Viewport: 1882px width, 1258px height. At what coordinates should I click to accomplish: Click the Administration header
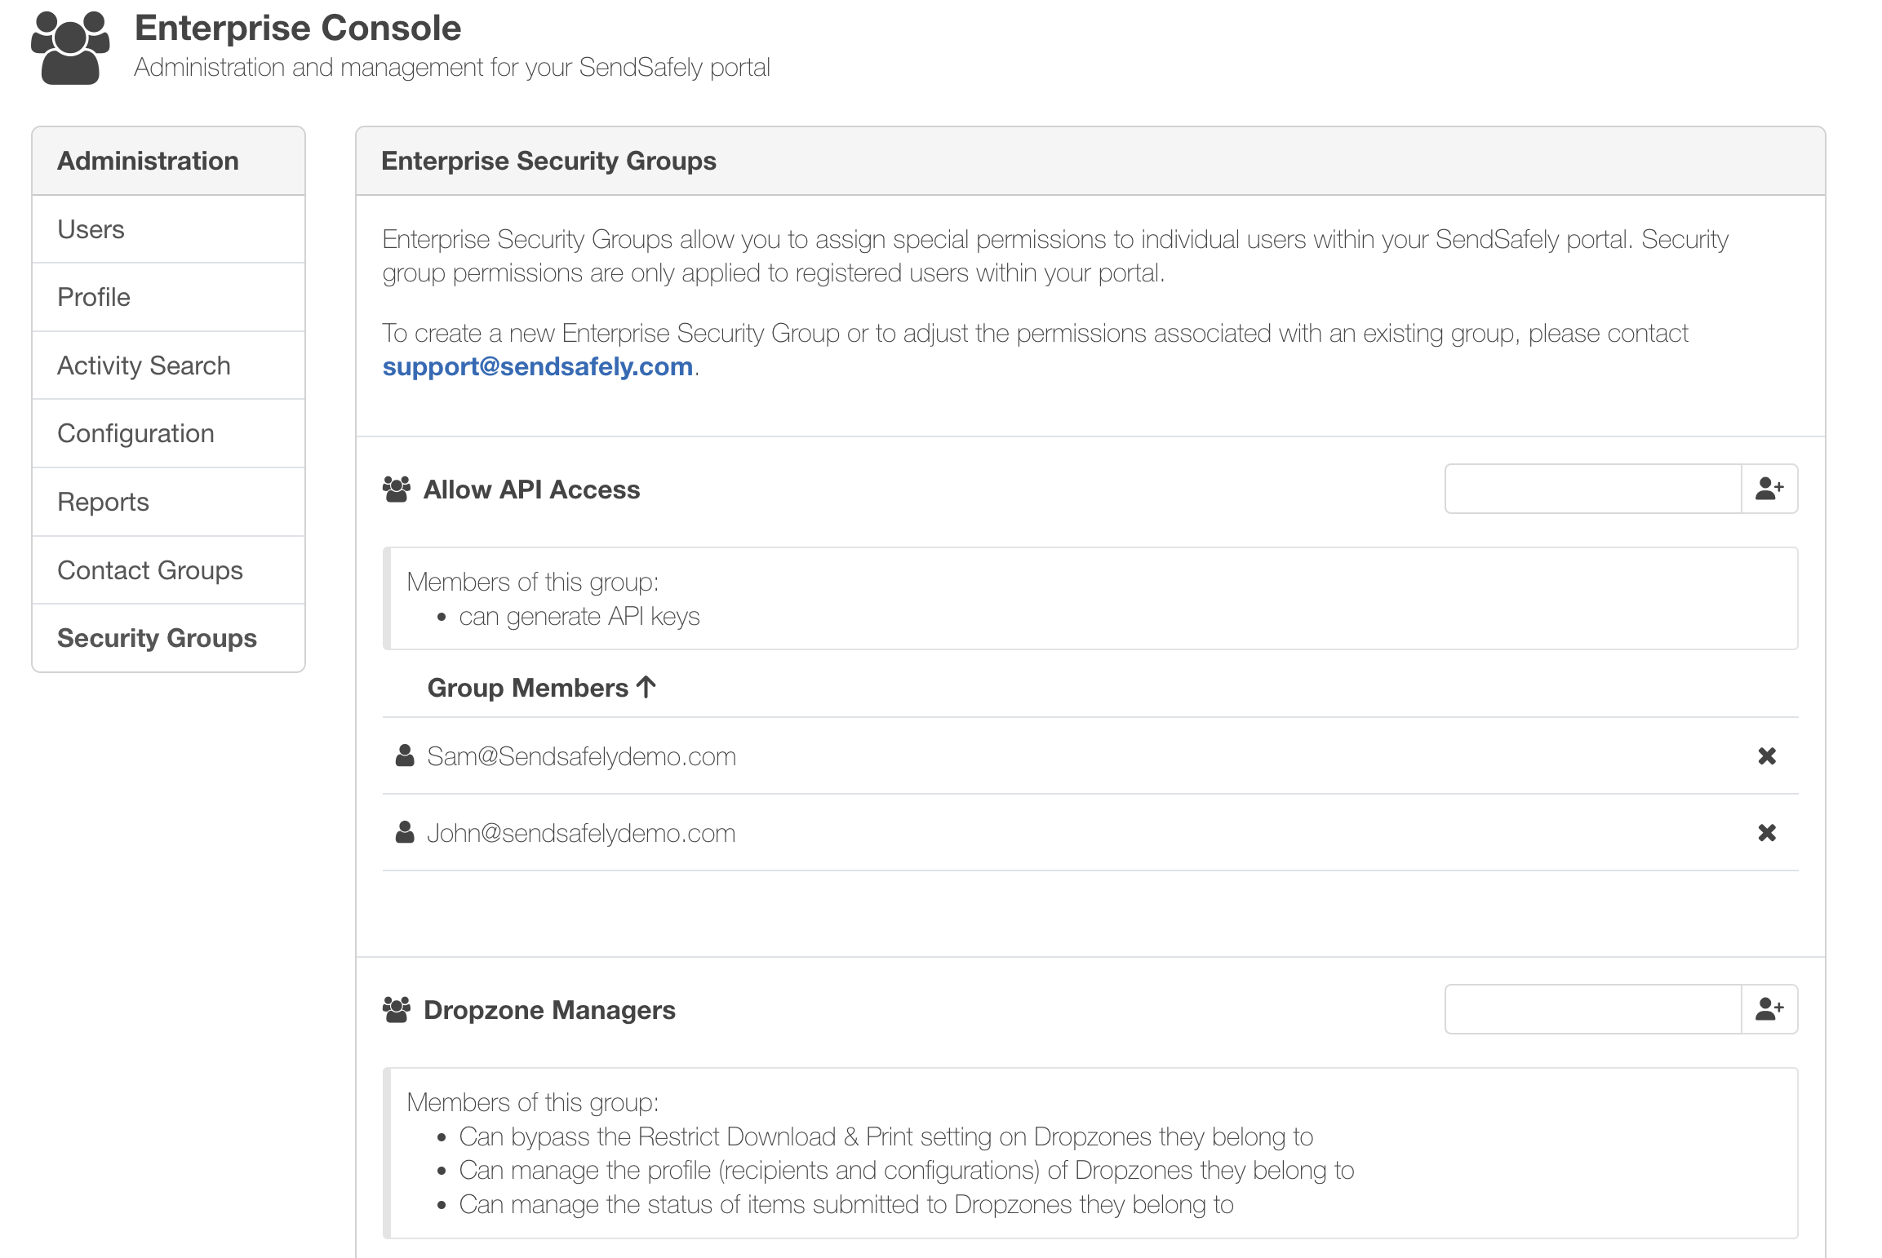click(x=148, y=161)
